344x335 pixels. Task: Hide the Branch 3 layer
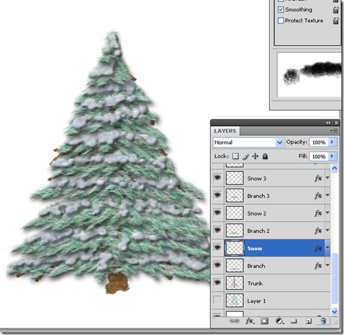(217, 195)
